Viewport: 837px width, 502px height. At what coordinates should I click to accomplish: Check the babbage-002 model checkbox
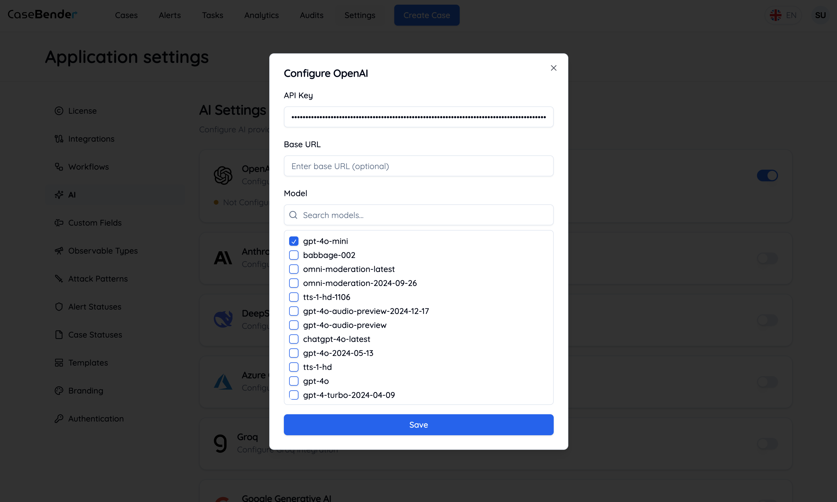tap(294, 255)
